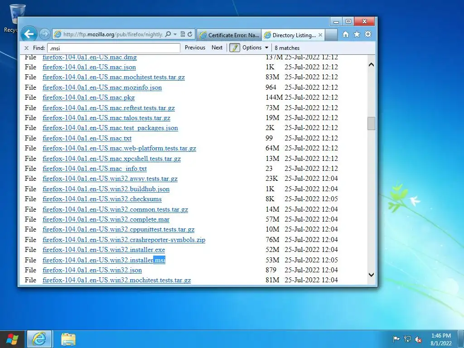Image resolution: width=464 pixels, height=348 pixels.
Task: Open win32.cppunittest.tests.tar.gz link
Action: coord(118,230)
